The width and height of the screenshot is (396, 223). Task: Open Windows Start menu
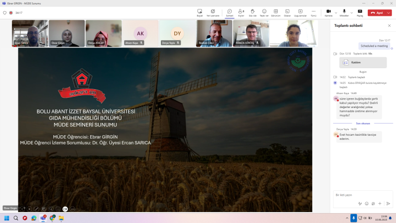(x=7, y=218)
